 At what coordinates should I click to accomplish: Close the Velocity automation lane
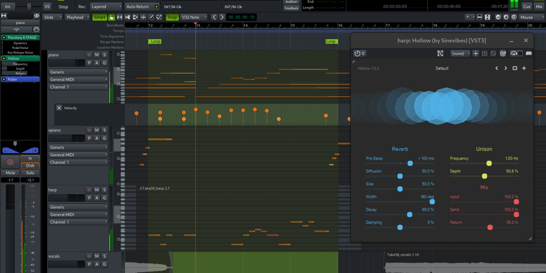pyautogui.click(x=59, y=108)
